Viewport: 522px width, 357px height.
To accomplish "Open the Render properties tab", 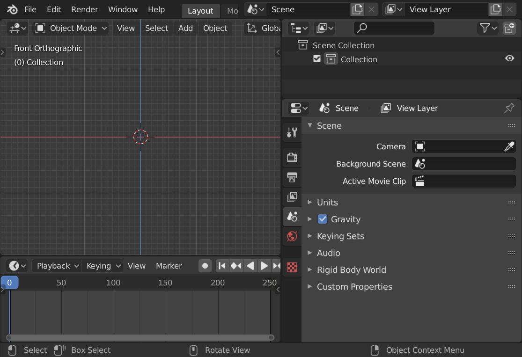I will [292, 157].
